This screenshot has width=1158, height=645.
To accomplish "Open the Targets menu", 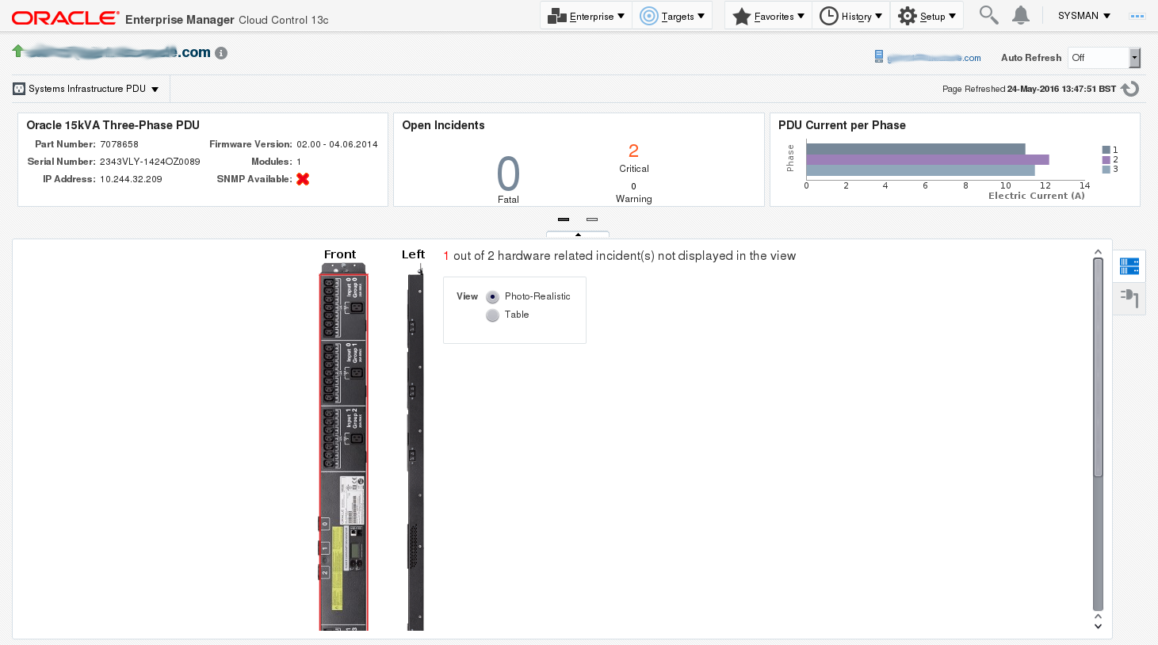I will pyautogui.click(x=672, y=16).
